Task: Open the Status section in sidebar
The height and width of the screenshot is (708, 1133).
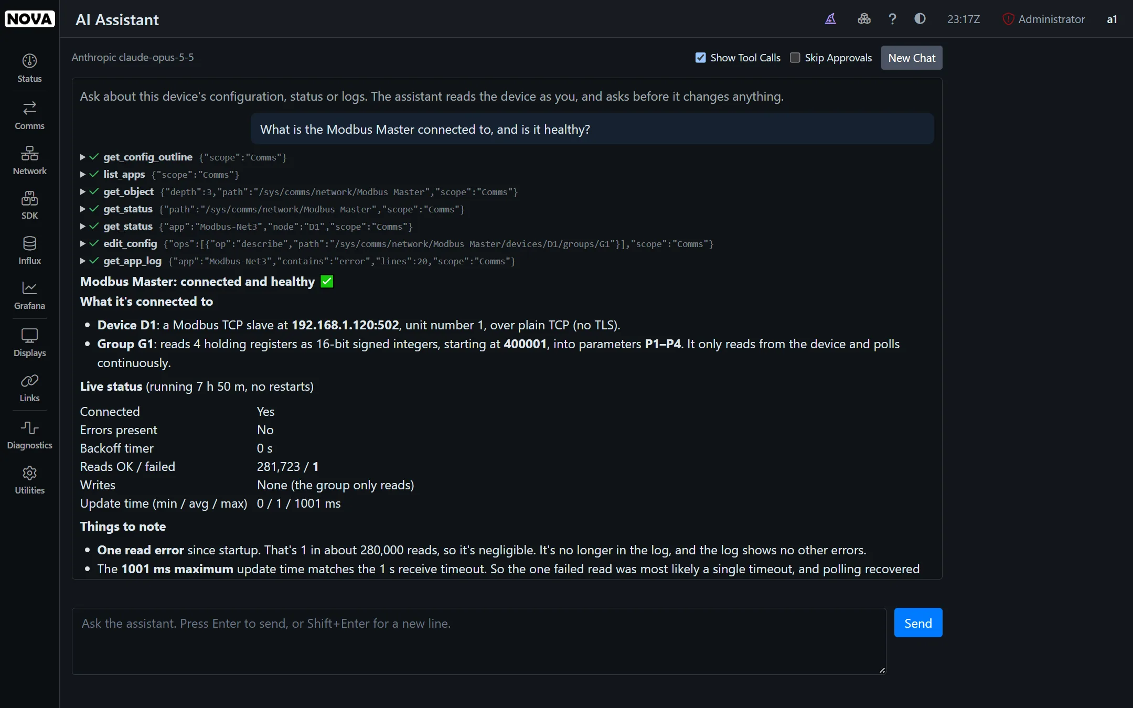Action: click(x=29, y=68)
